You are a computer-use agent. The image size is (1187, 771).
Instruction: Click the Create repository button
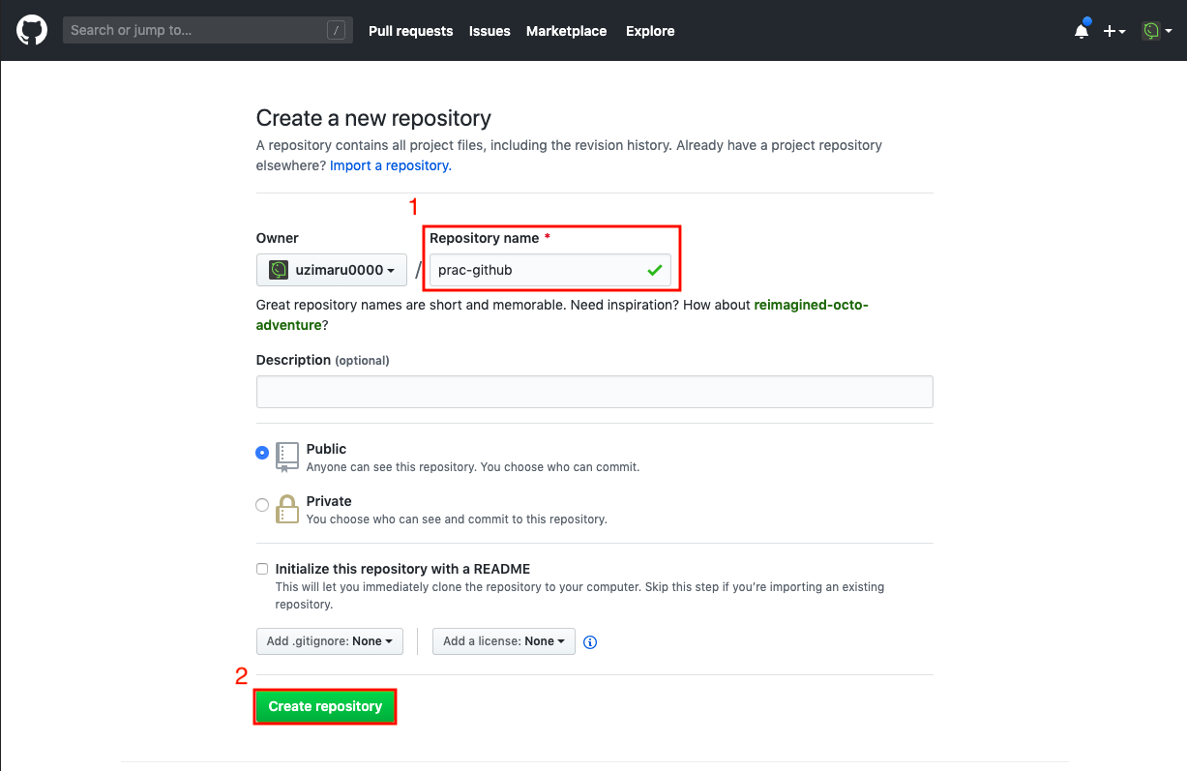point(325,706)
